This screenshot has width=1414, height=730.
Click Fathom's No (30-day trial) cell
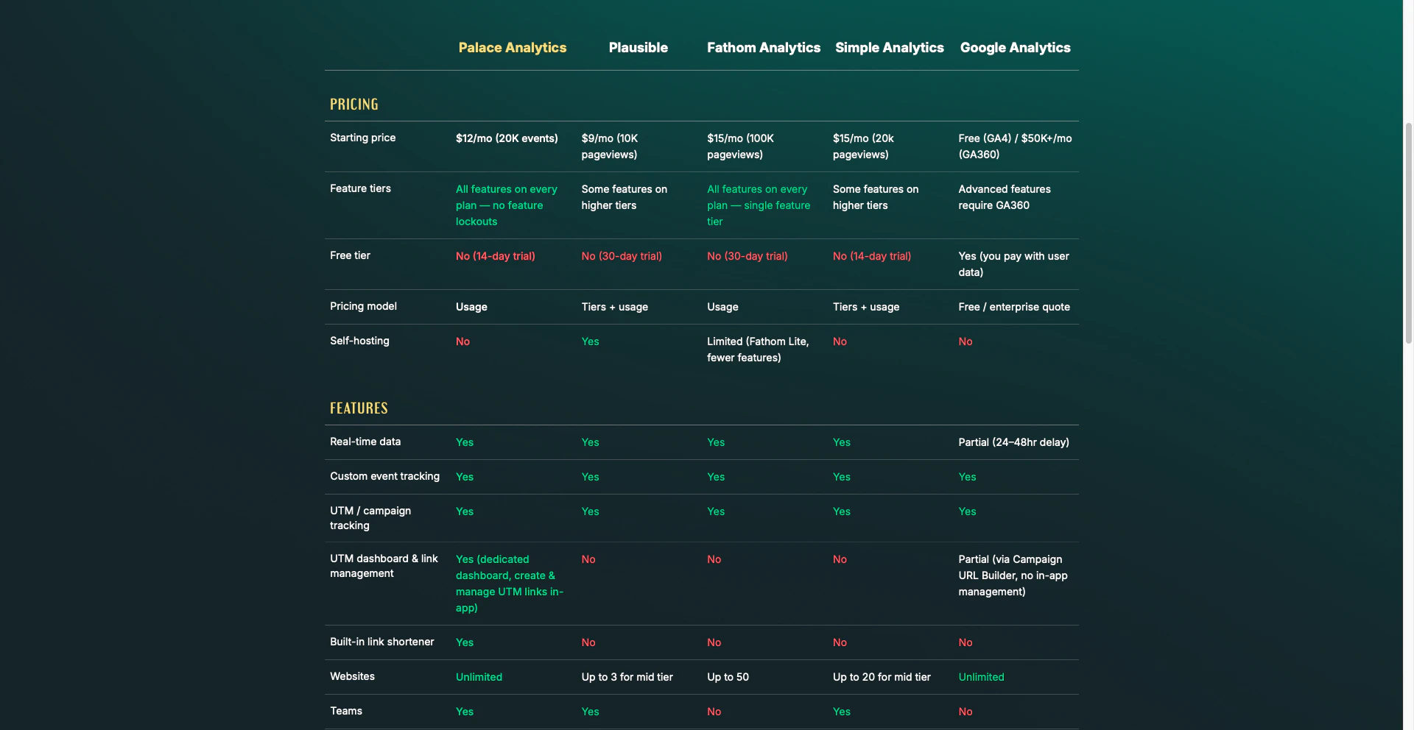748,256
